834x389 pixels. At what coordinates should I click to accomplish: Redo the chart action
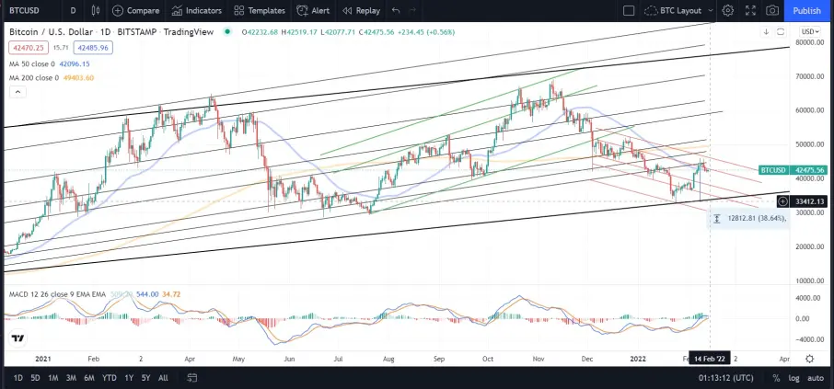(x=412, y=11)
